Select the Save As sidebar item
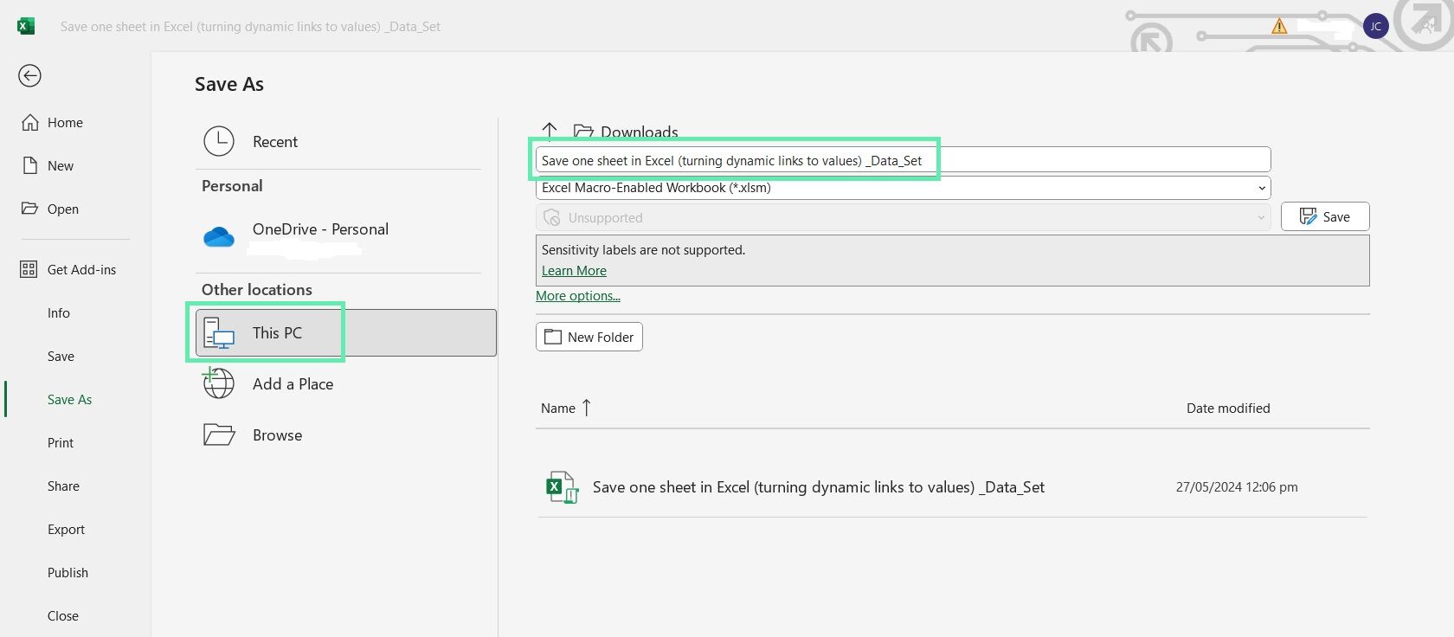This screenshot has height=637, width=1454. [x=69, y=400]
